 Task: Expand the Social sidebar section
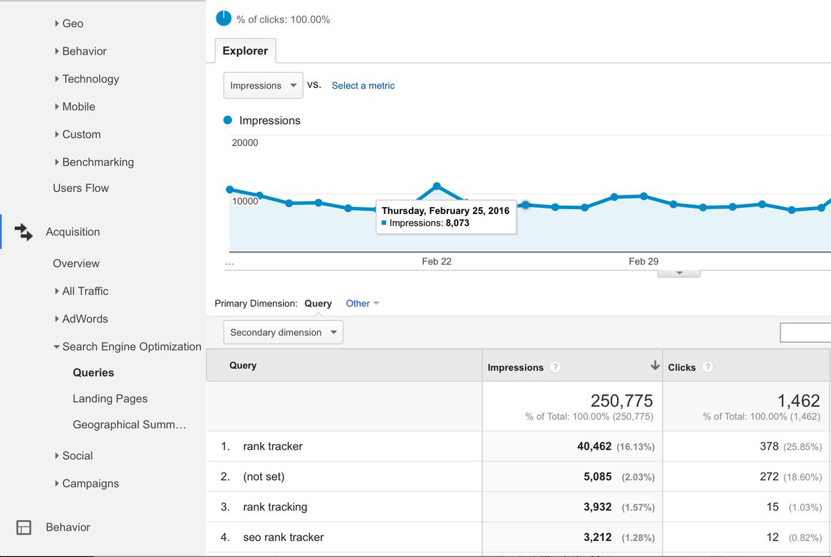[x=77, y=456]
